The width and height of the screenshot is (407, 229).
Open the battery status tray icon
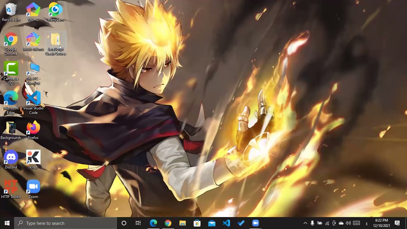point(320,223)
